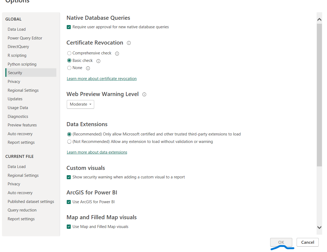This screenshot has width=327, height=252.
Task: Choose Not Recommended allow any extension option
Action: click(69, 142)
